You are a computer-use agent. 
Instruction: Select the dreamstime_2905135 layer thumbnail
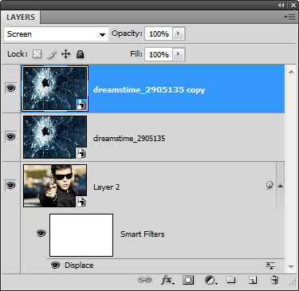pyautogui.click(x=55, y=137)
